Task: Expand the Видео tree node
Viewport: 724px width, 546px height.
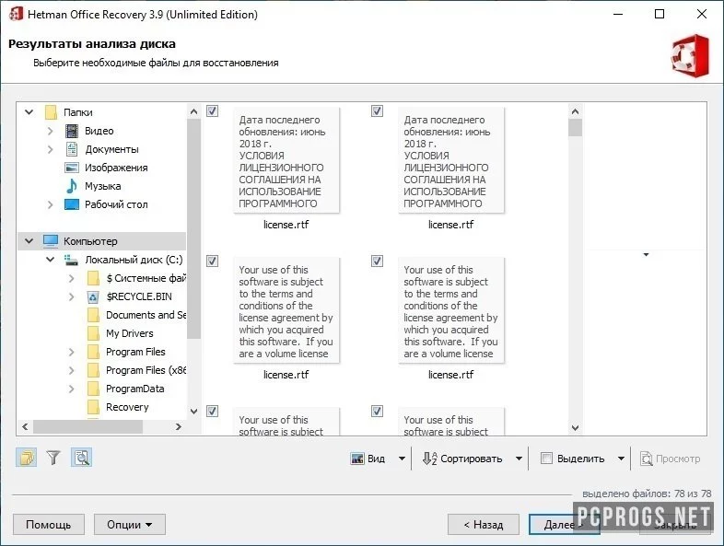Action: [x=50, y=131]
